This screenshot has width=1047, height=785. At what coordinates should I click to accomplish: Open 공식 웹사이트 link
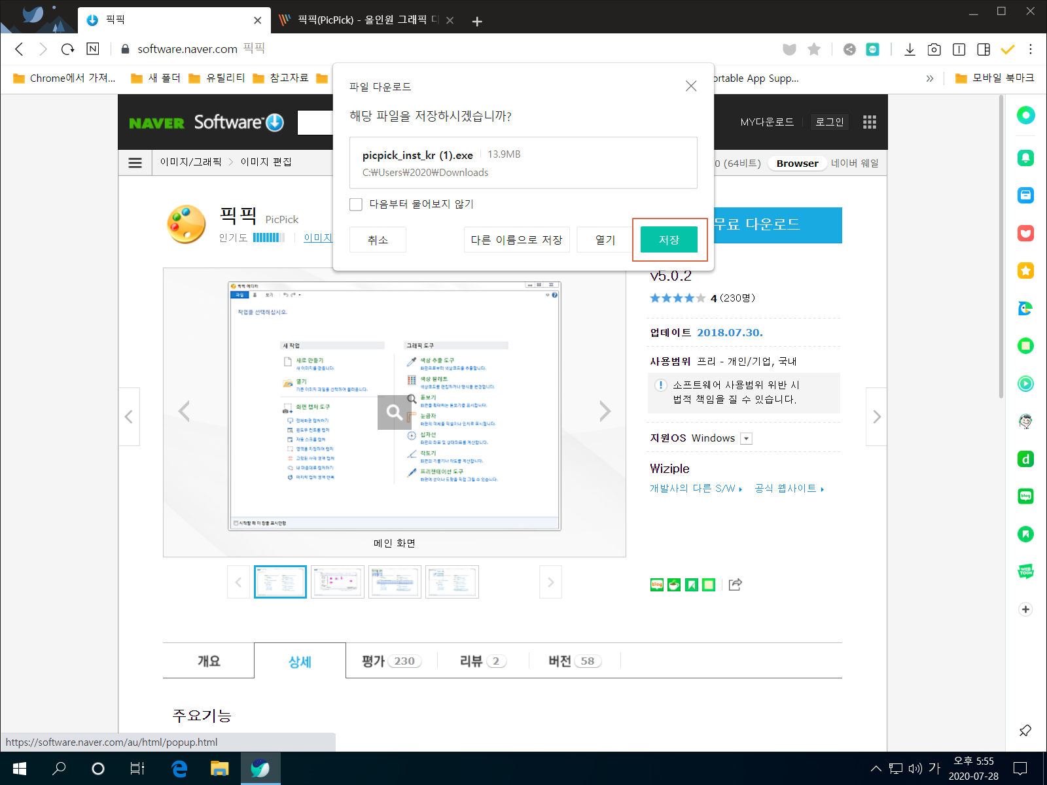(789, 489)
